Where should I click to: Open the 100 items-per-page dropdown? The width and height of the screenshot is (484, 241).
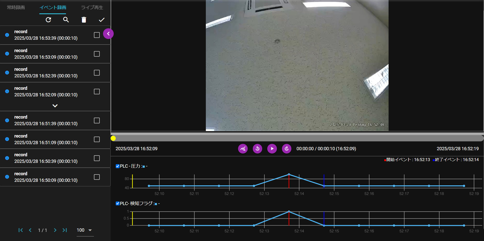tap(85, 230)
